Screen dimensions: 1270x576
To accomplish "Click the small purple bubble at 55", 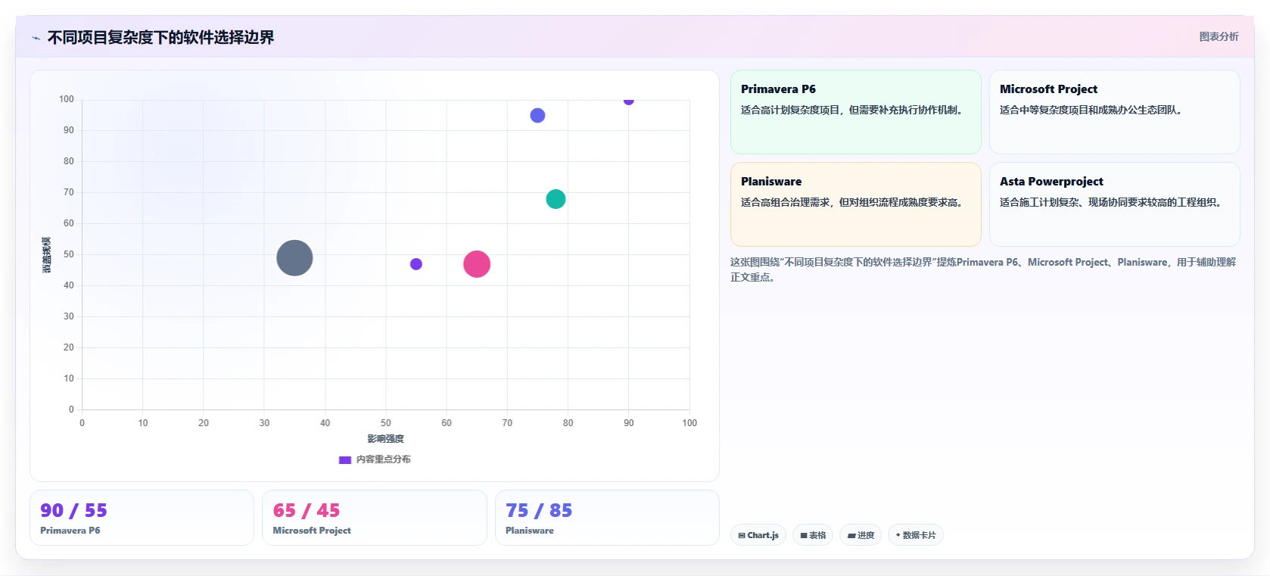I will click(416, 264).
